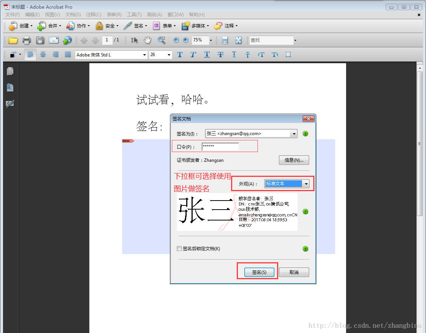Screen dimensions: 426x333
Task: Open the Security (安全) lock menu
Action: click(x=107, y=26)
